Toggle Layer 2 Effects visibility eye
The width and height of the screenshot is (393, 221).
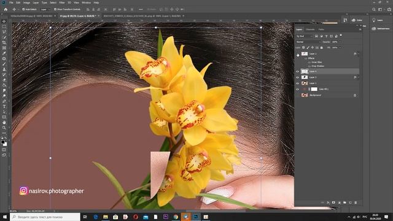[x=306, y=58]
